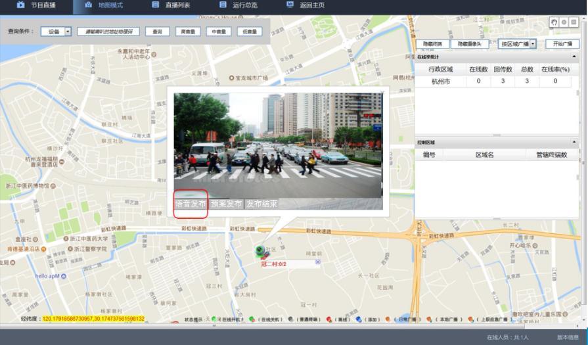Screen dimensions: 588x345
Task: Click the 在线数 column header
Action: 478,70
